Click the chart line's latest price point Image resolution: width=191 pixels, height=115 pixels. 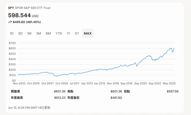[174, 48]
